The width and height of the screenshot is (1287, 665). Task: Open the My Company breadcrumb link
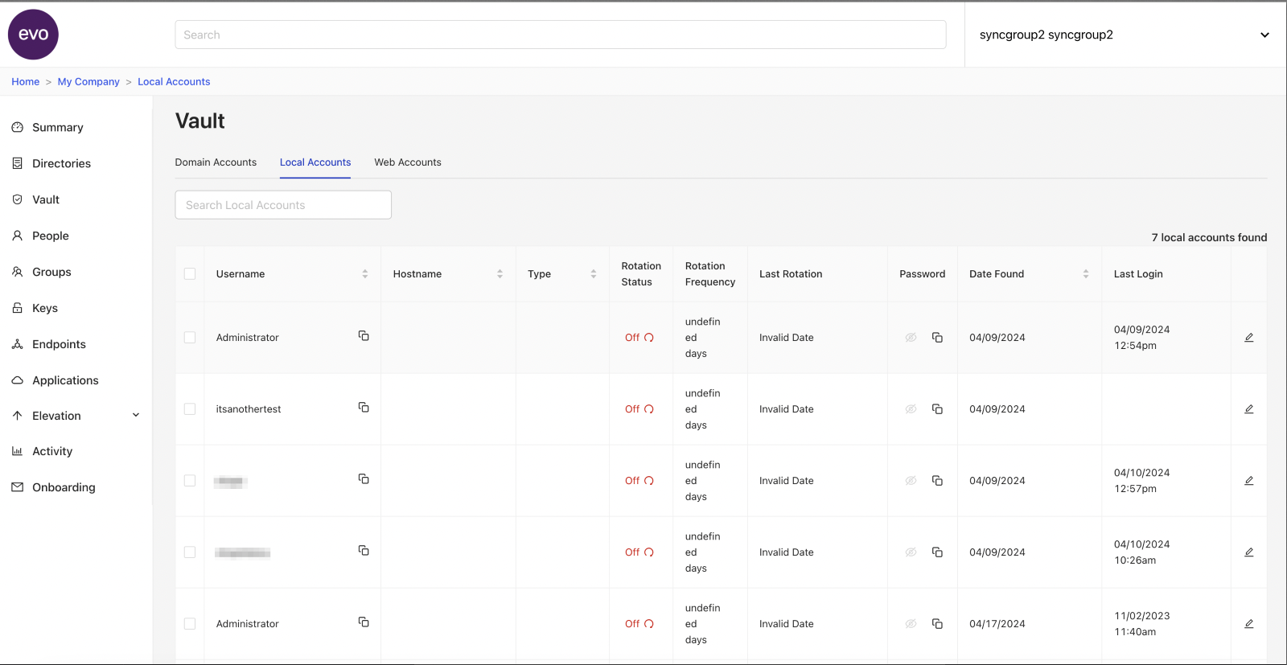[x=88, y=82]
